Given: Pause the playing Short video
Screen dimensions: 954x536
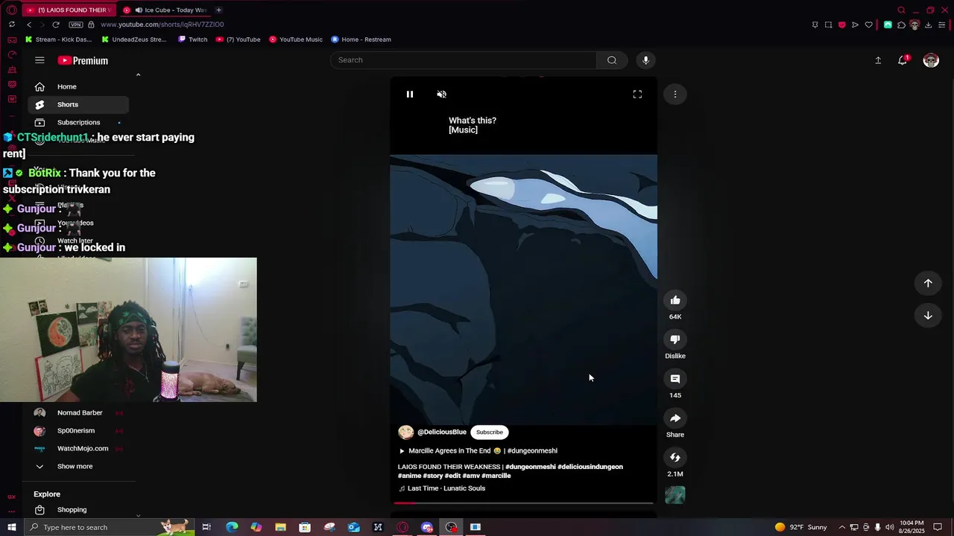Looking at the screenshot, I should pos(409,94).
